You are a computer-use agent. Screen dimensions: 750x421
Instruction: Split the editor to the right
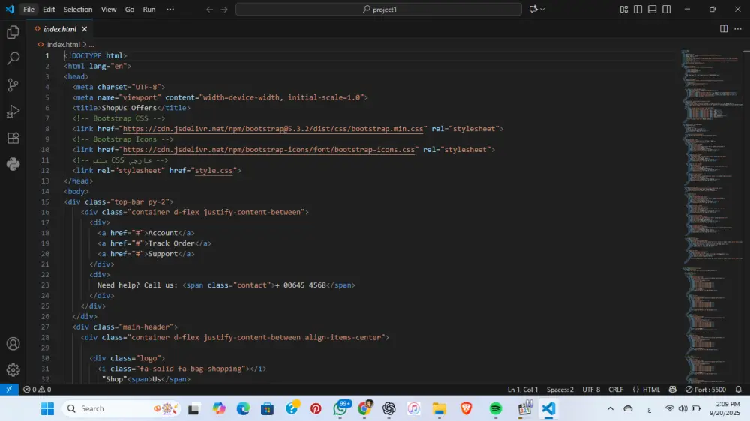(724, 29)
